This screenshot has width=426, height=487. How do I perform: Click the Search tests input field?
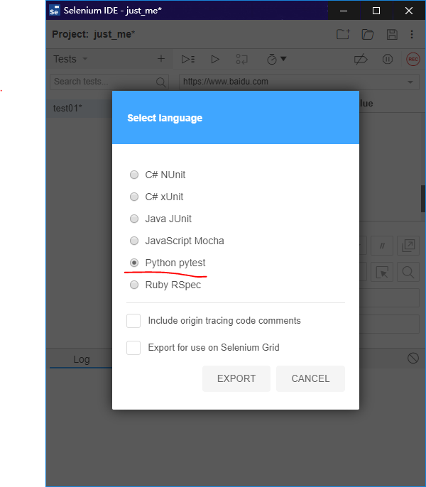tap(109, 82)
